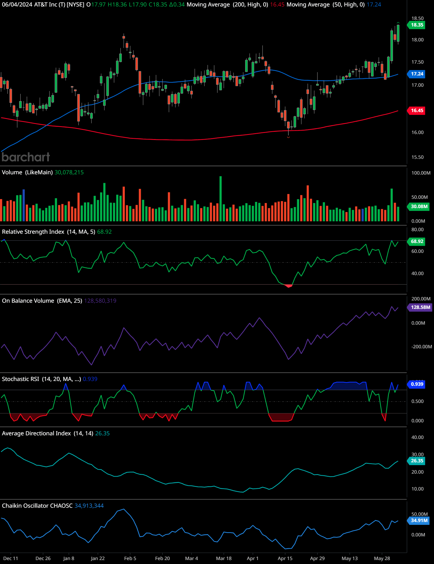Click the Jan 22 date axis label
Image resolution: width=434 pixels, height=564 pixels.
98,558
